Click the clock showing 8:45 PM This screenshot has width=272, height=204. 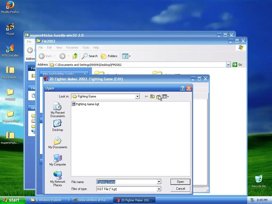pyautogui.click(x=262, y=200)
